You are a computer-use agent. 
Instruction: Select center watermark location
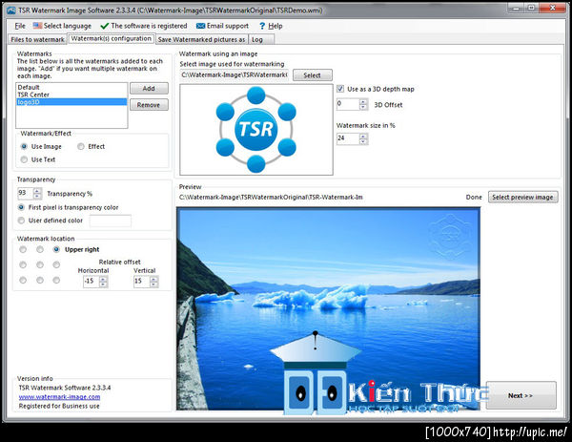40,264
